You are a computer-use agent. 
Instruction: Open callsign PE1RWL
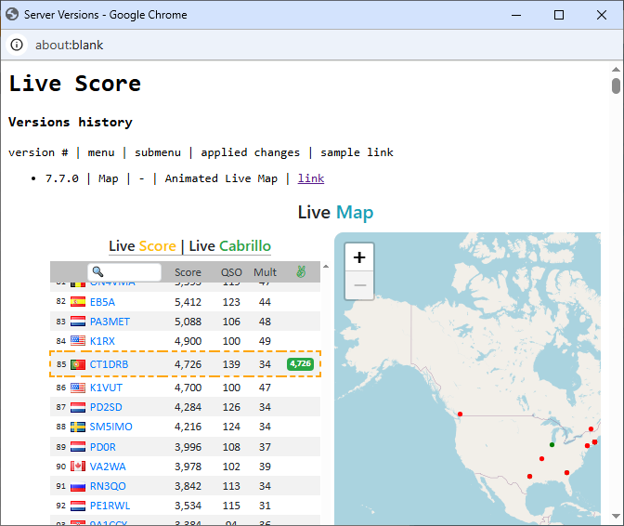point(110,506)
